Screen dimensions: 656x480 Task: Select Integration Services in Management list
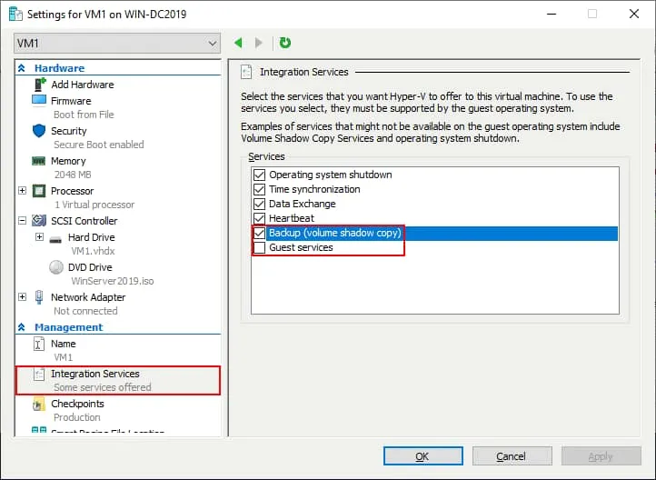coord(94,374)
